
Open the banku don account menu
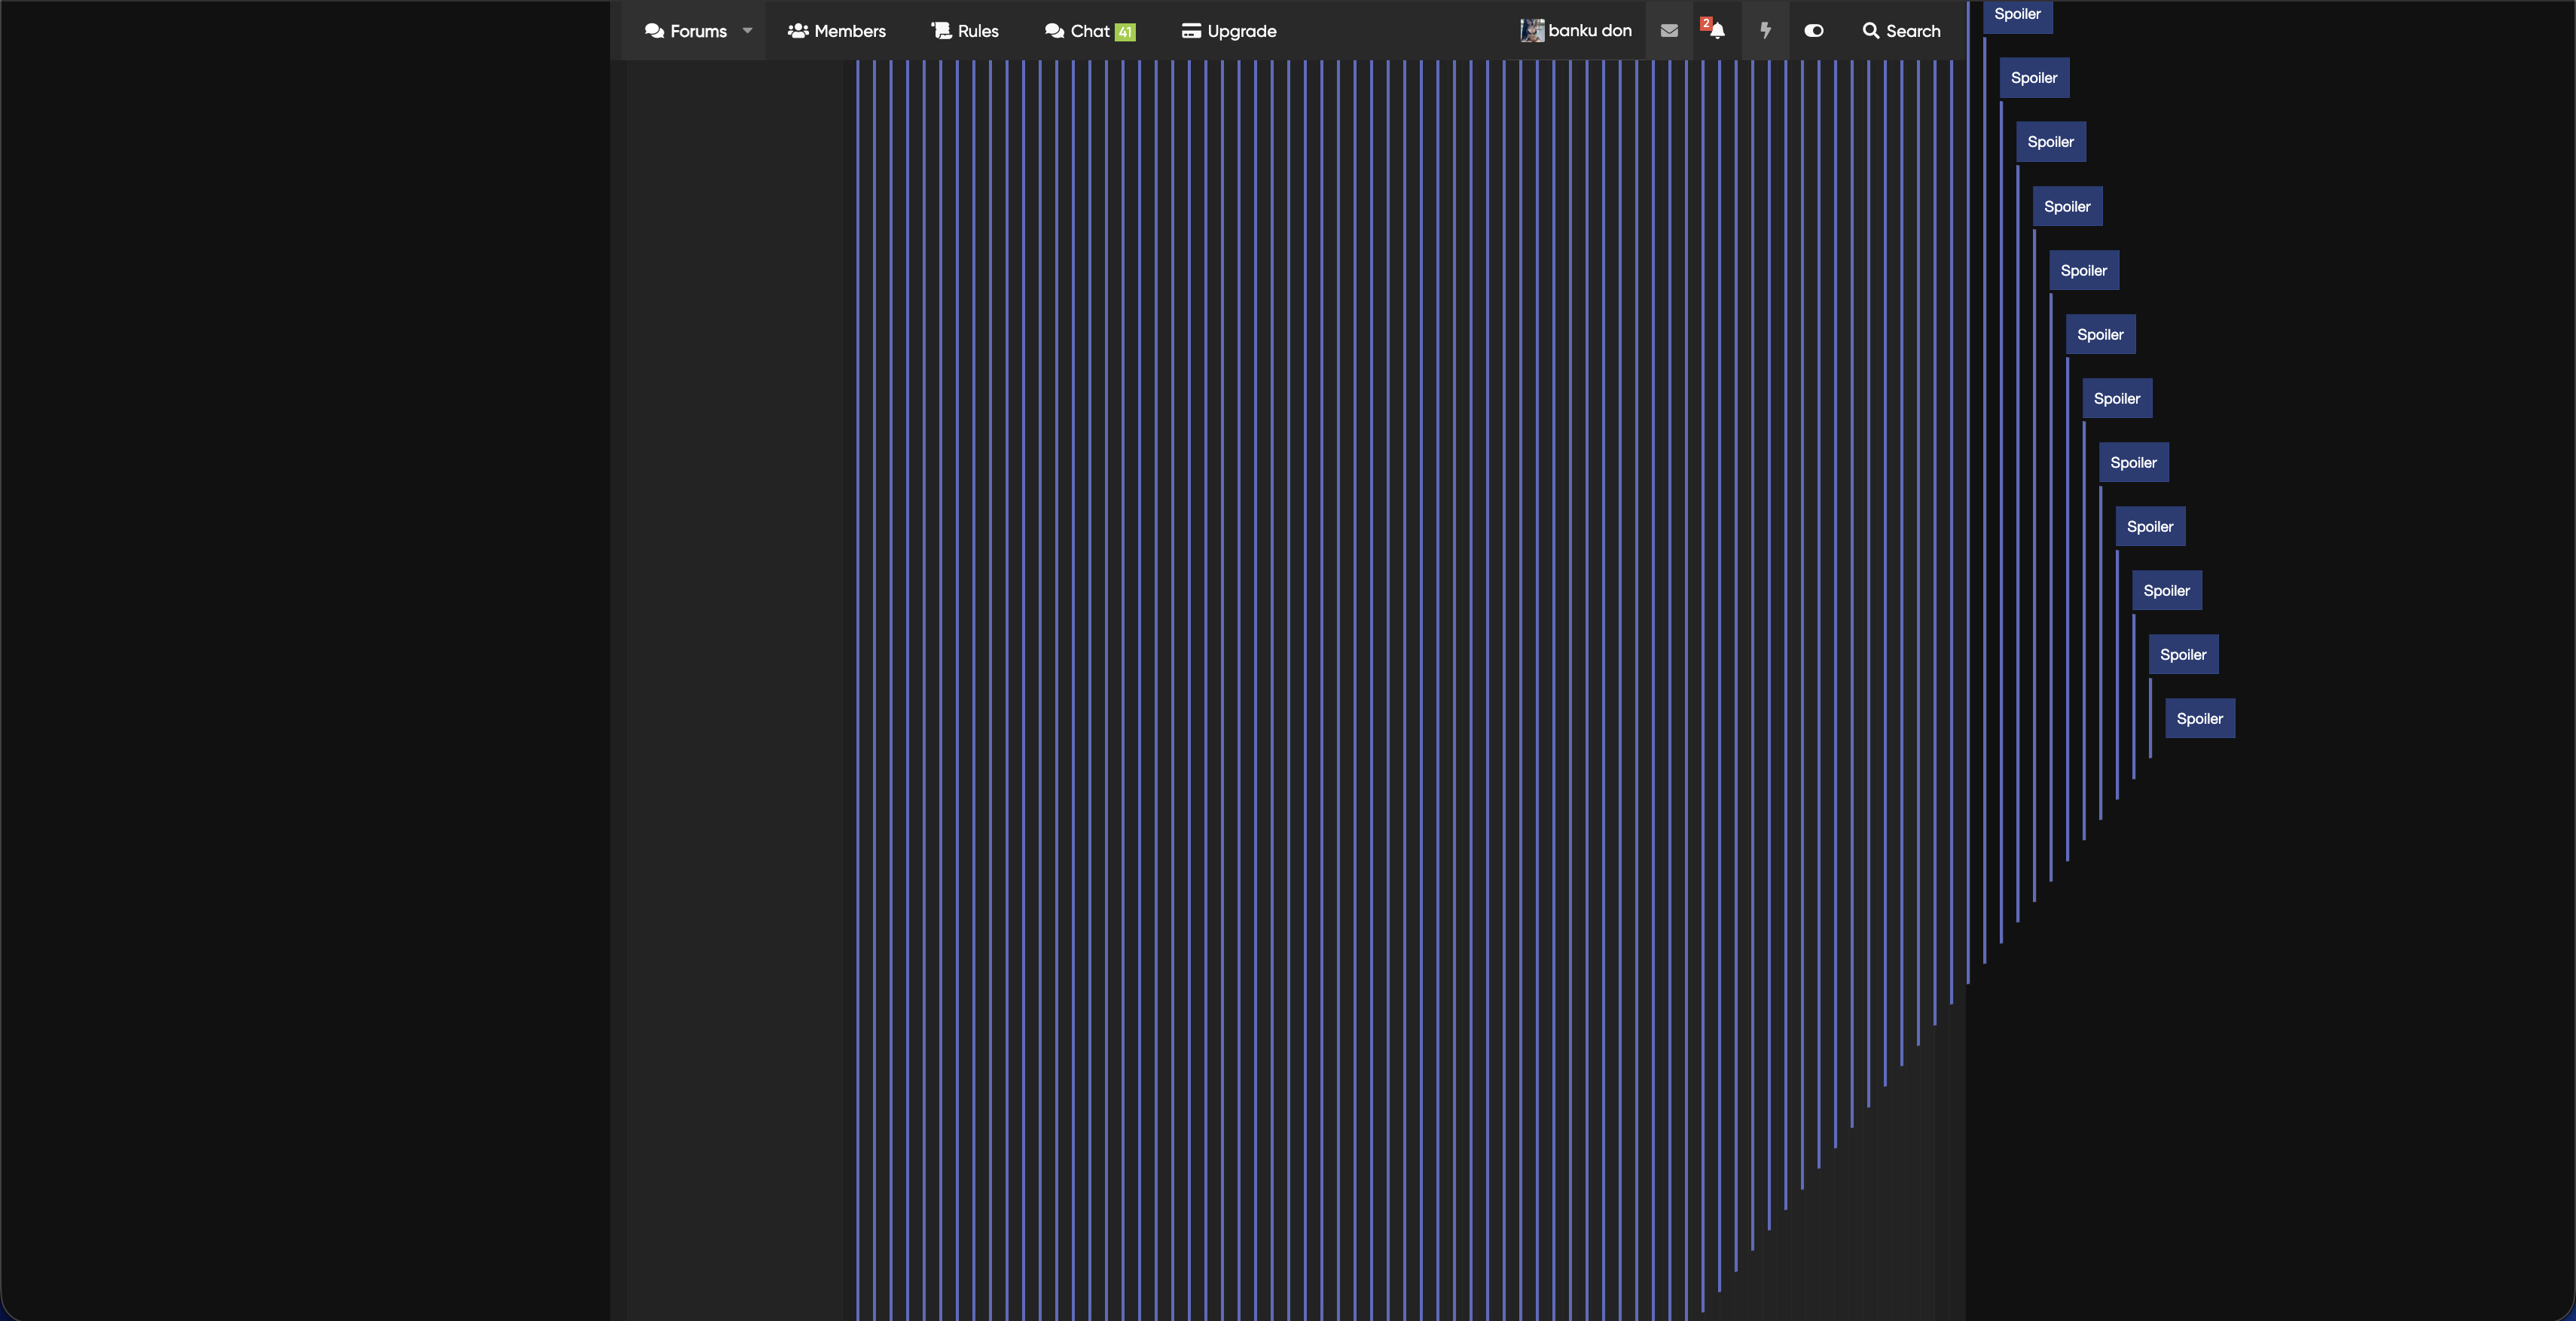(1576, 31)
